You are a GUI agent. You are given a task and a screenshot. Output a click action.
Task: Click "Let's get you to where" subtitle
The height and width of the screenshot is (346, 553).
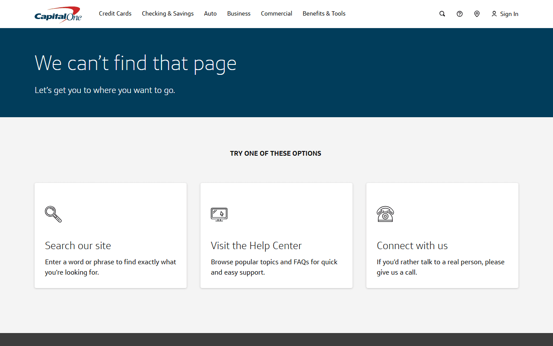(105, 90)
